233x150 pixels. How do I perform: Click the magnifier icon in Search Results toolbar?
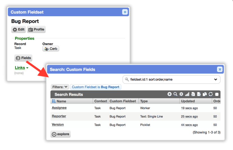pyautogui.click(x=175, y=94)
